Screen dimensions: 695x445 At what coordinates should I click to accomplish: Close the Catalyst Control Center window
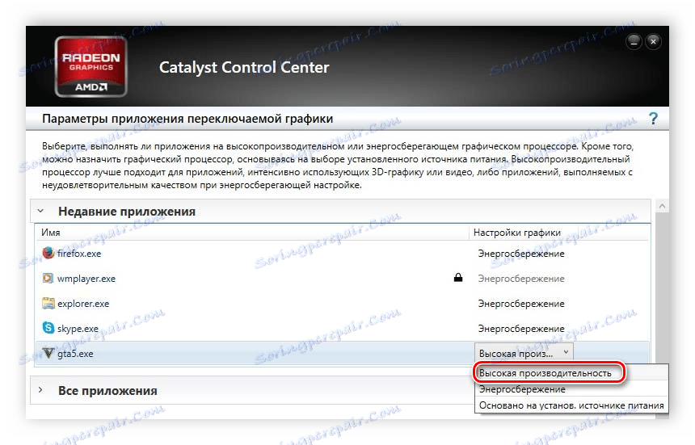tap(653, 42)
